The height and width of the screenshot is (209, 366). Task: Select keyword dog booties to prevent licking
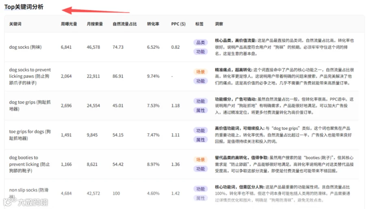pos(29,164)
